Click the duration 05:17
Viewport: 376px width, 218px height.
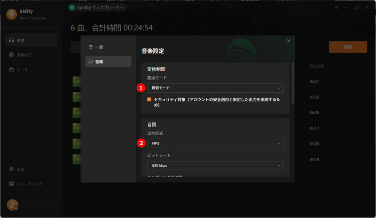314,129
